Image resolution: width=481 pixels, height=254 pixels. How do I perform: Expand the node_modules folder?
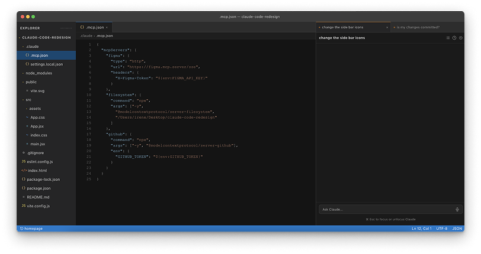coord(23,73)
